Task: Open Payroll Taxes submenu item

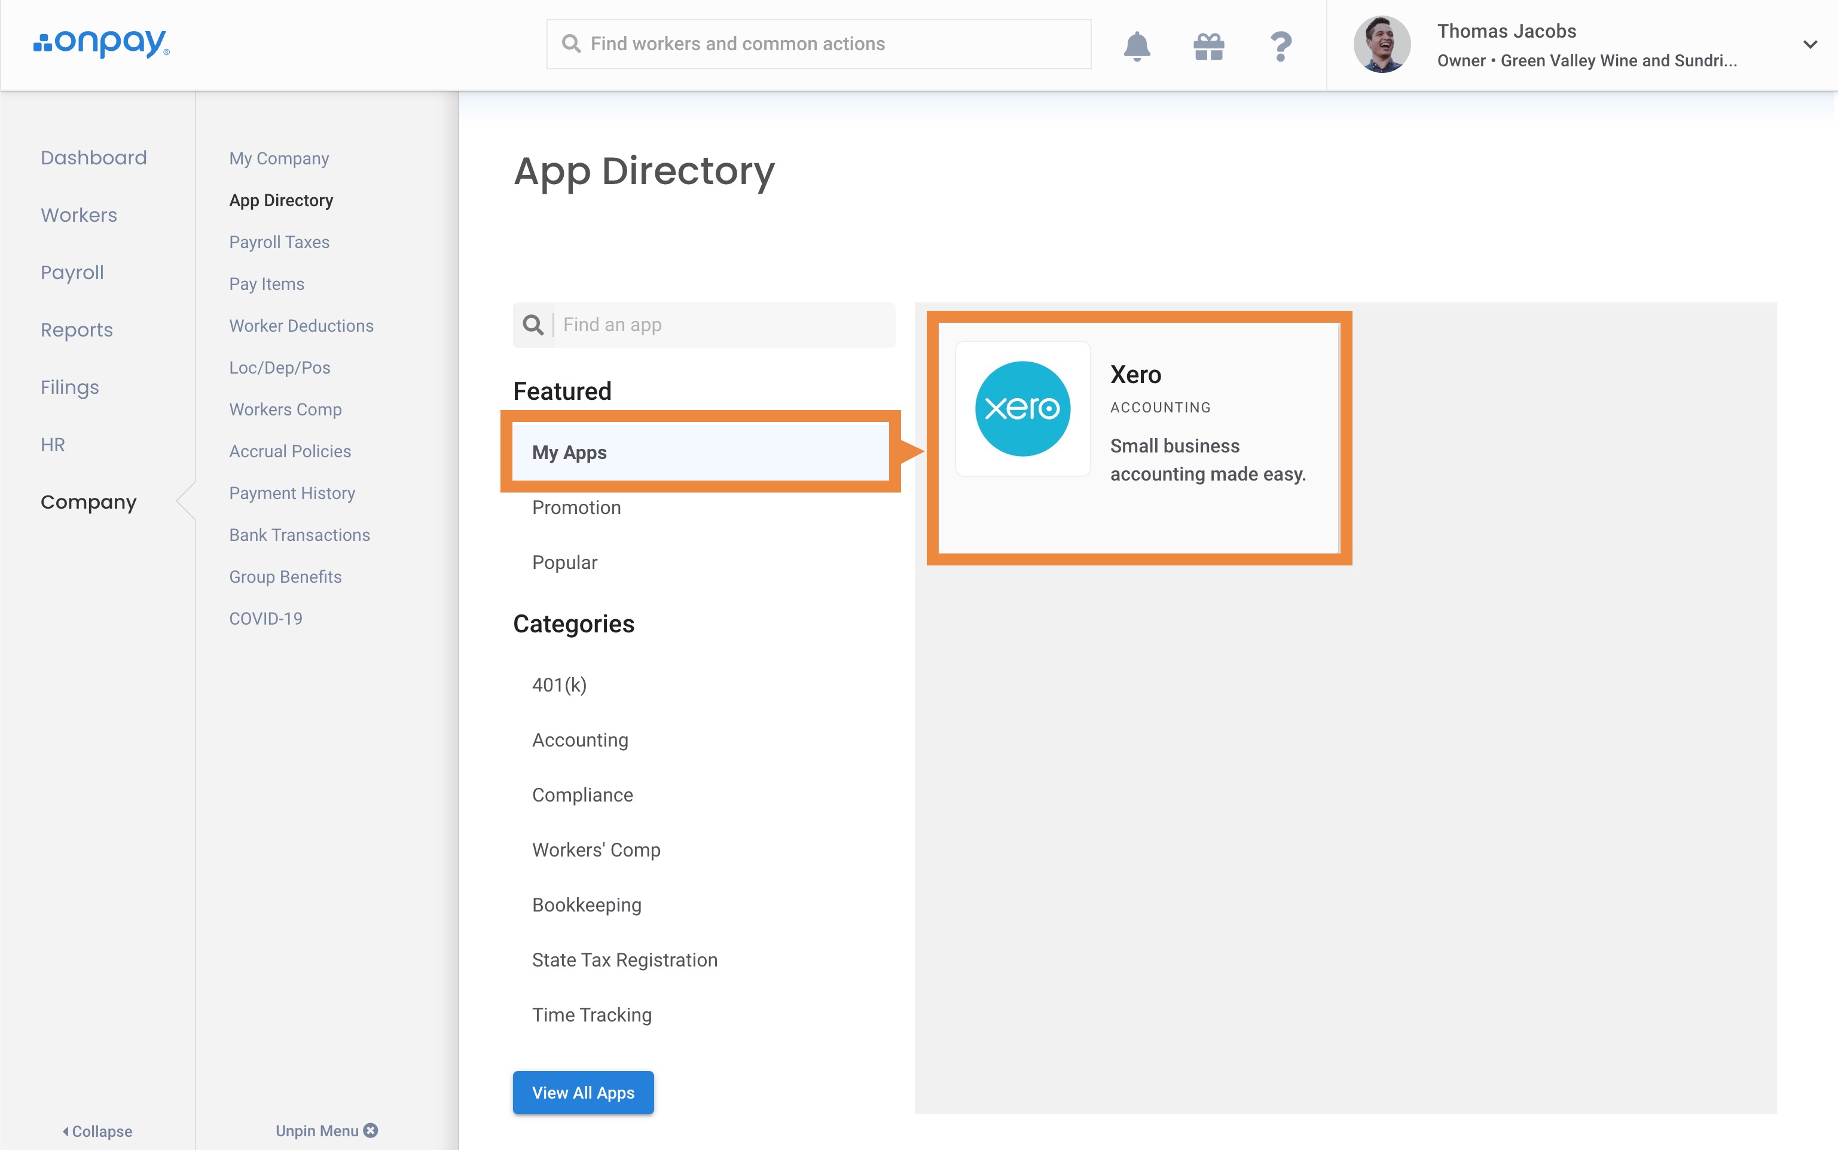Action: pyautogui.click(x=279, y=242)
